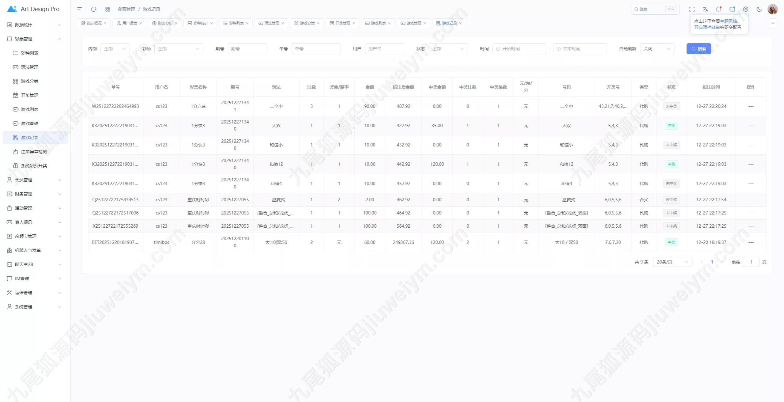
Task: Open the 彩种 filter dropdown
Action: [x=179, y=49]
